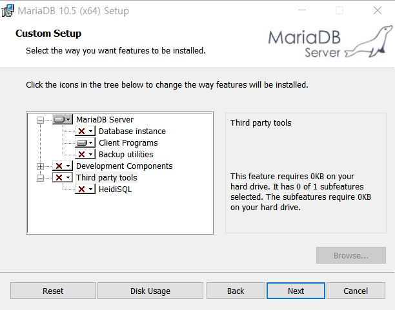Expand the Development Components tree node
395x310 pixels.
point(40,166)
